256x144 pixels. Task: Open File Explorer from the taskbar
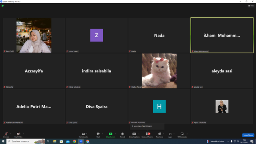click(x=55, y=141)
